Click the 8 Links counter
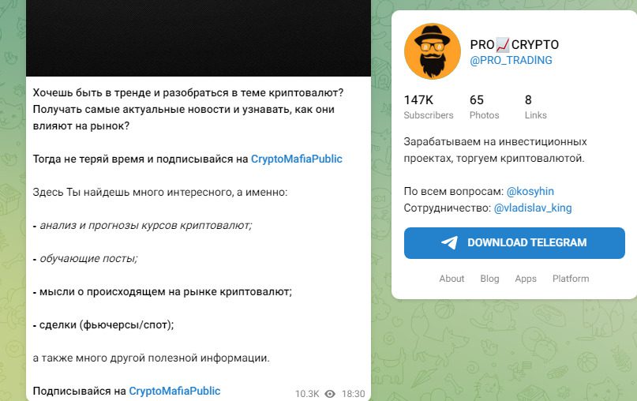The height and width of the screenshot is (401, 637). (x=535, y=107)
